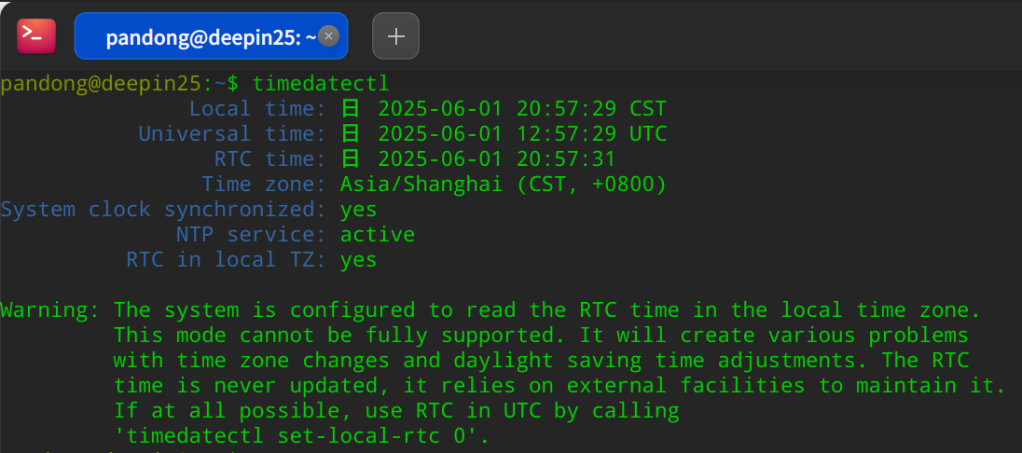Click the Asia/Shanghai time zone text
1022x453 pixels.
421,185
